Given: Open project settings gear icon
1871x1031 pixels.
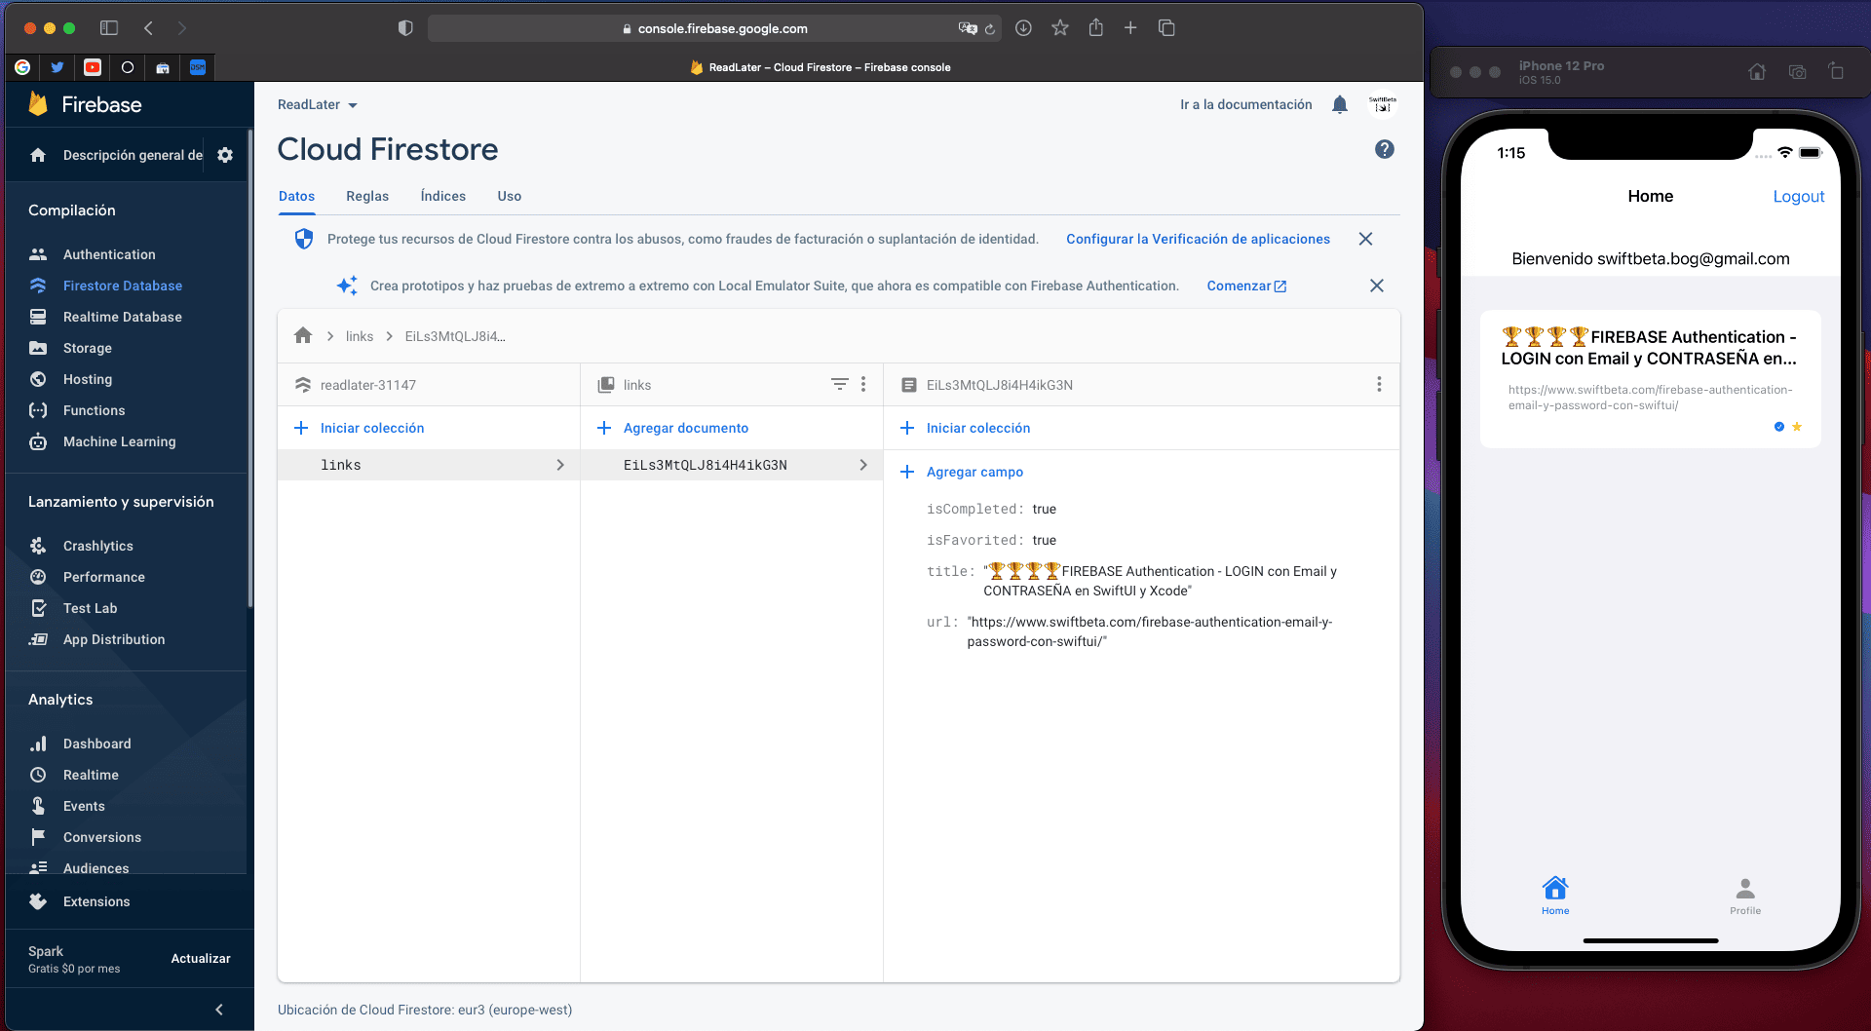Looking at the screenshot, I should (x=225, y=155).
